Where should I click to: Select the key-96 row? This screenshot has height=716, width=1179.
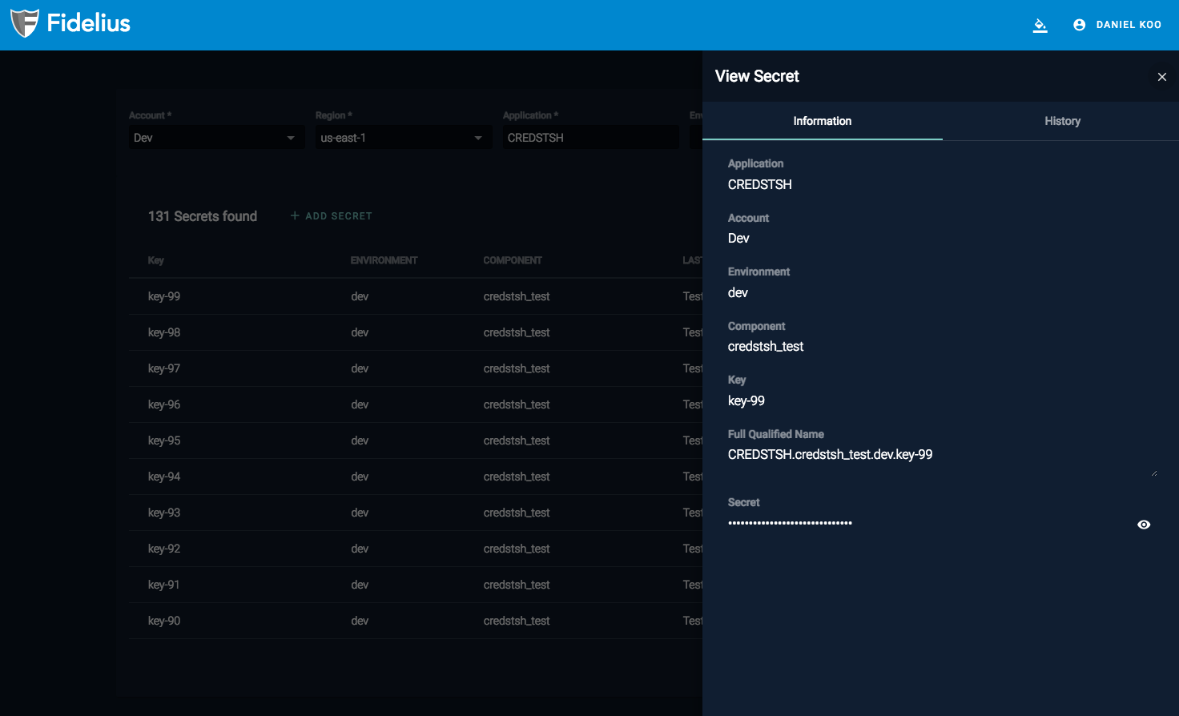(x=416, y=404)
